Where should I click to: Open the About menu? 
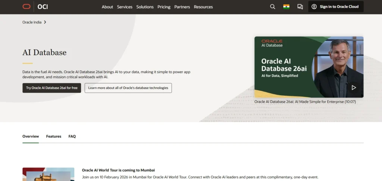[x=107, y=7]
